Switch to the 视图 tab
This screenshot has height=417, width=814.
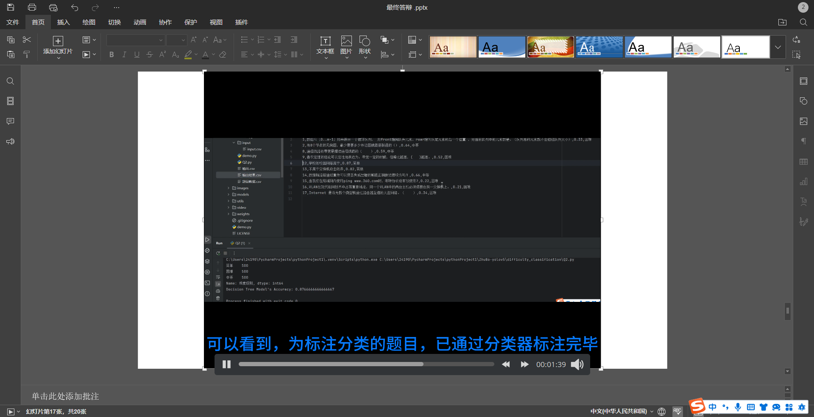click(x=216, y=22)
